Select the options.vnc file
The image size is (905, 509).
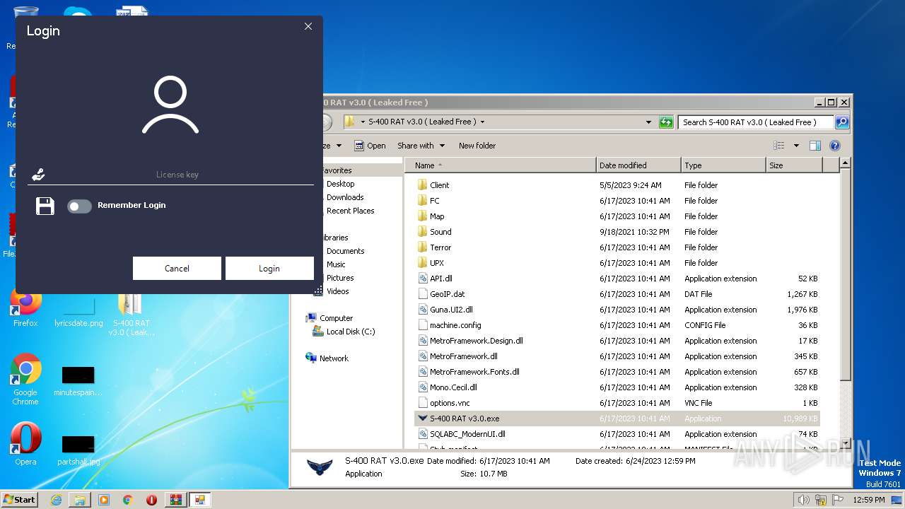[x=449, y=403]
